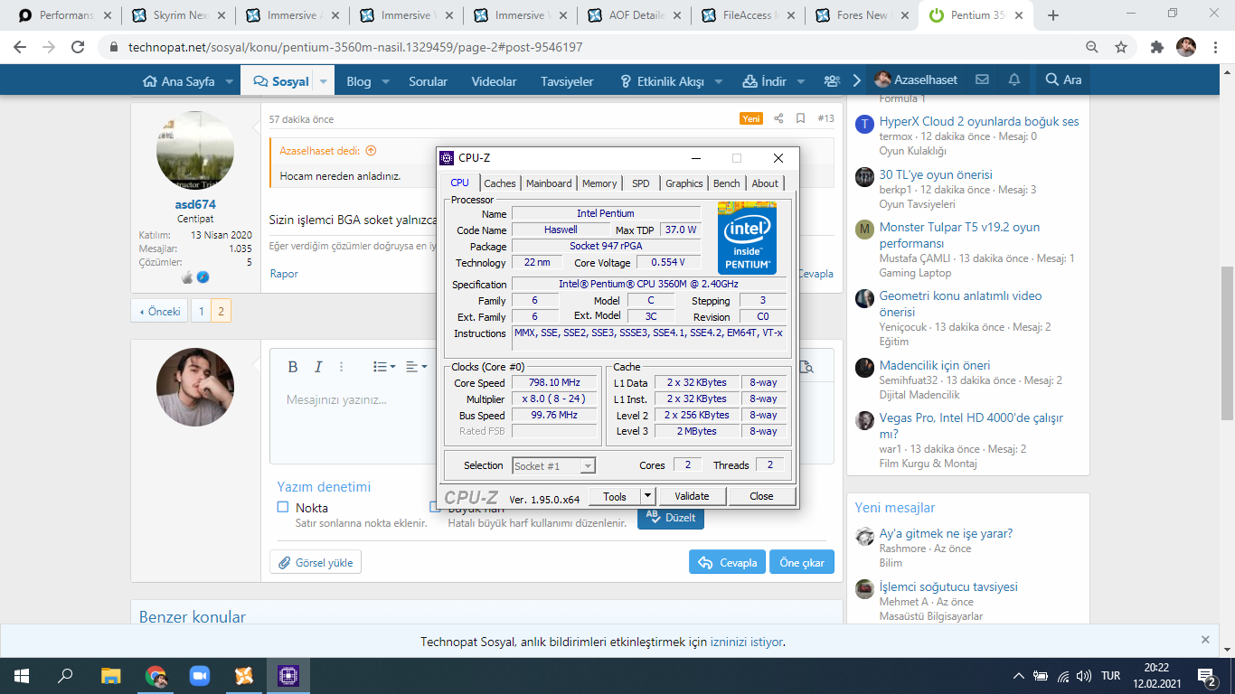Open a new Chrome tab
Image resolution: width=1235 pixels, height=694 pixels.
tap(1053, 15)
